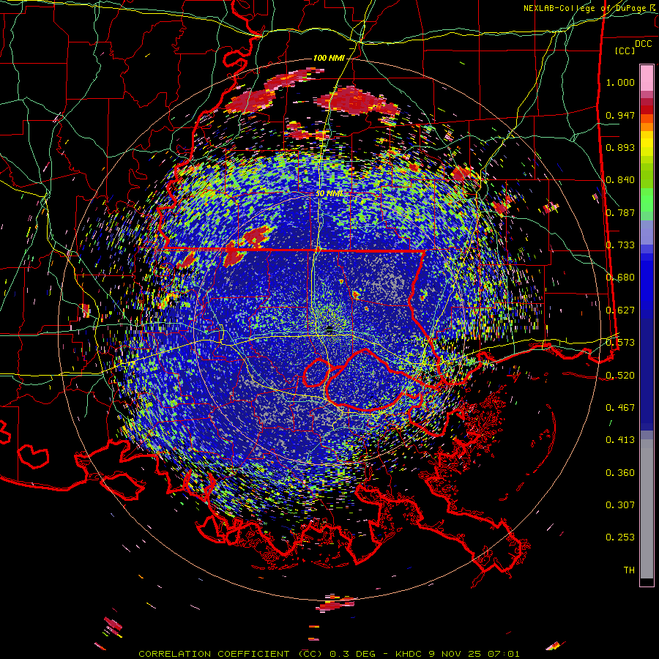Click the [CC] units label
The width and height of the screenshot is (659, 659).
tap(625, 51)
